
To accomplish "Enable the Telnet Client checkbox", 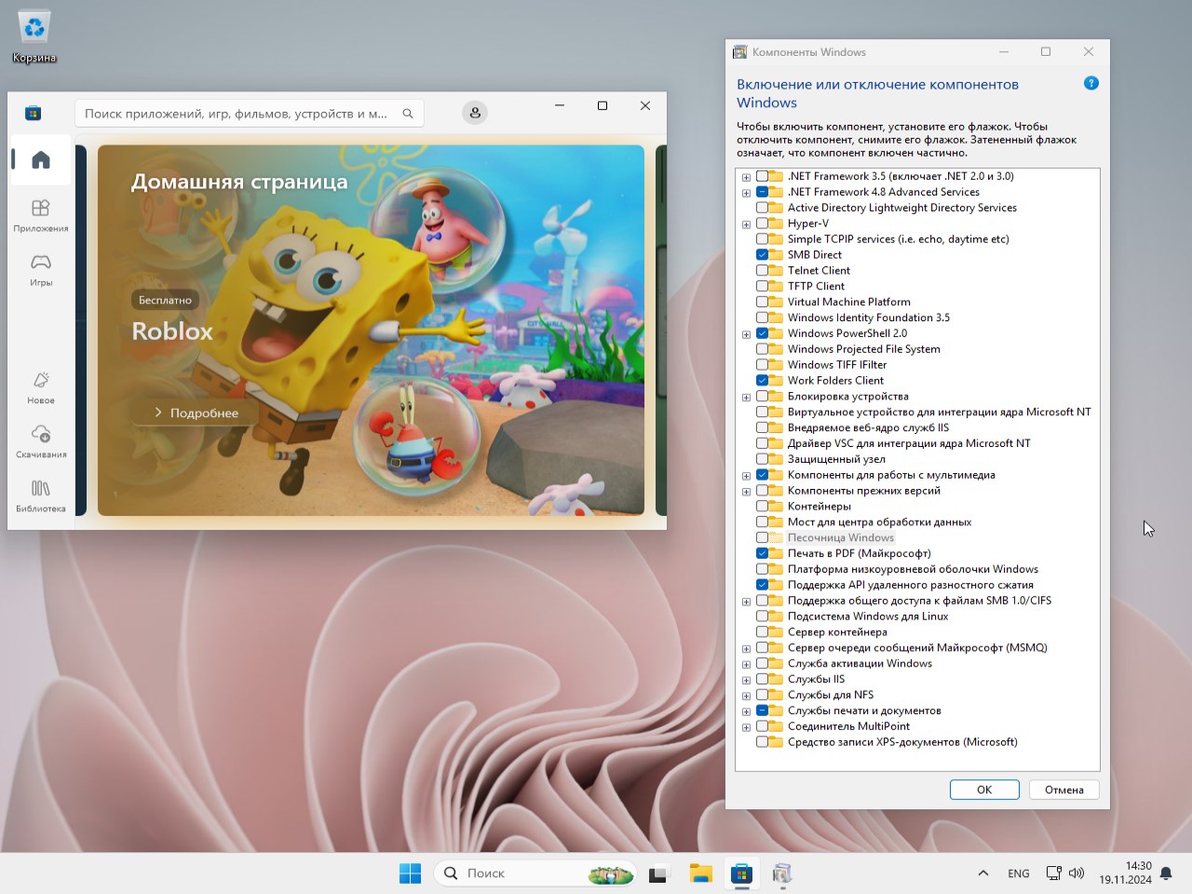I will 763,270.
